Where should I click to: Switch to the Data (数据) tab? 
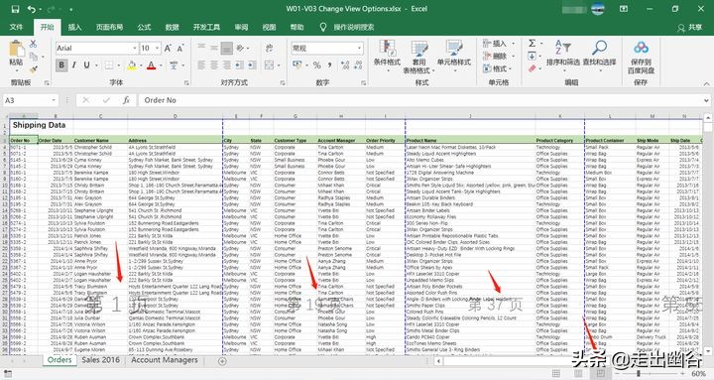[172, 28]
